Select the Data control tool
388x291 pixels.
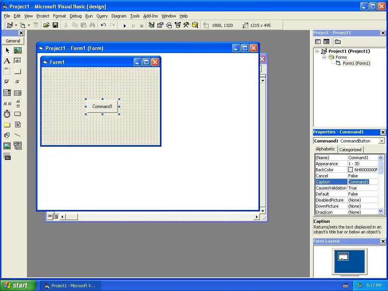(17, 146)
